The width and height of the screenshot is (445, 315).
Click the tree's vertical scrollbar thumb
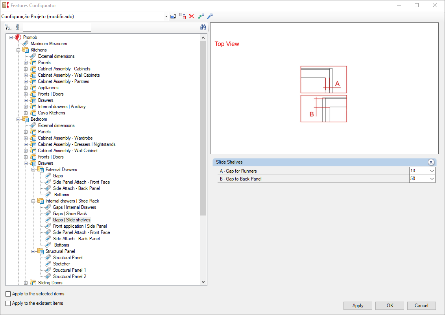pos(203,128)
